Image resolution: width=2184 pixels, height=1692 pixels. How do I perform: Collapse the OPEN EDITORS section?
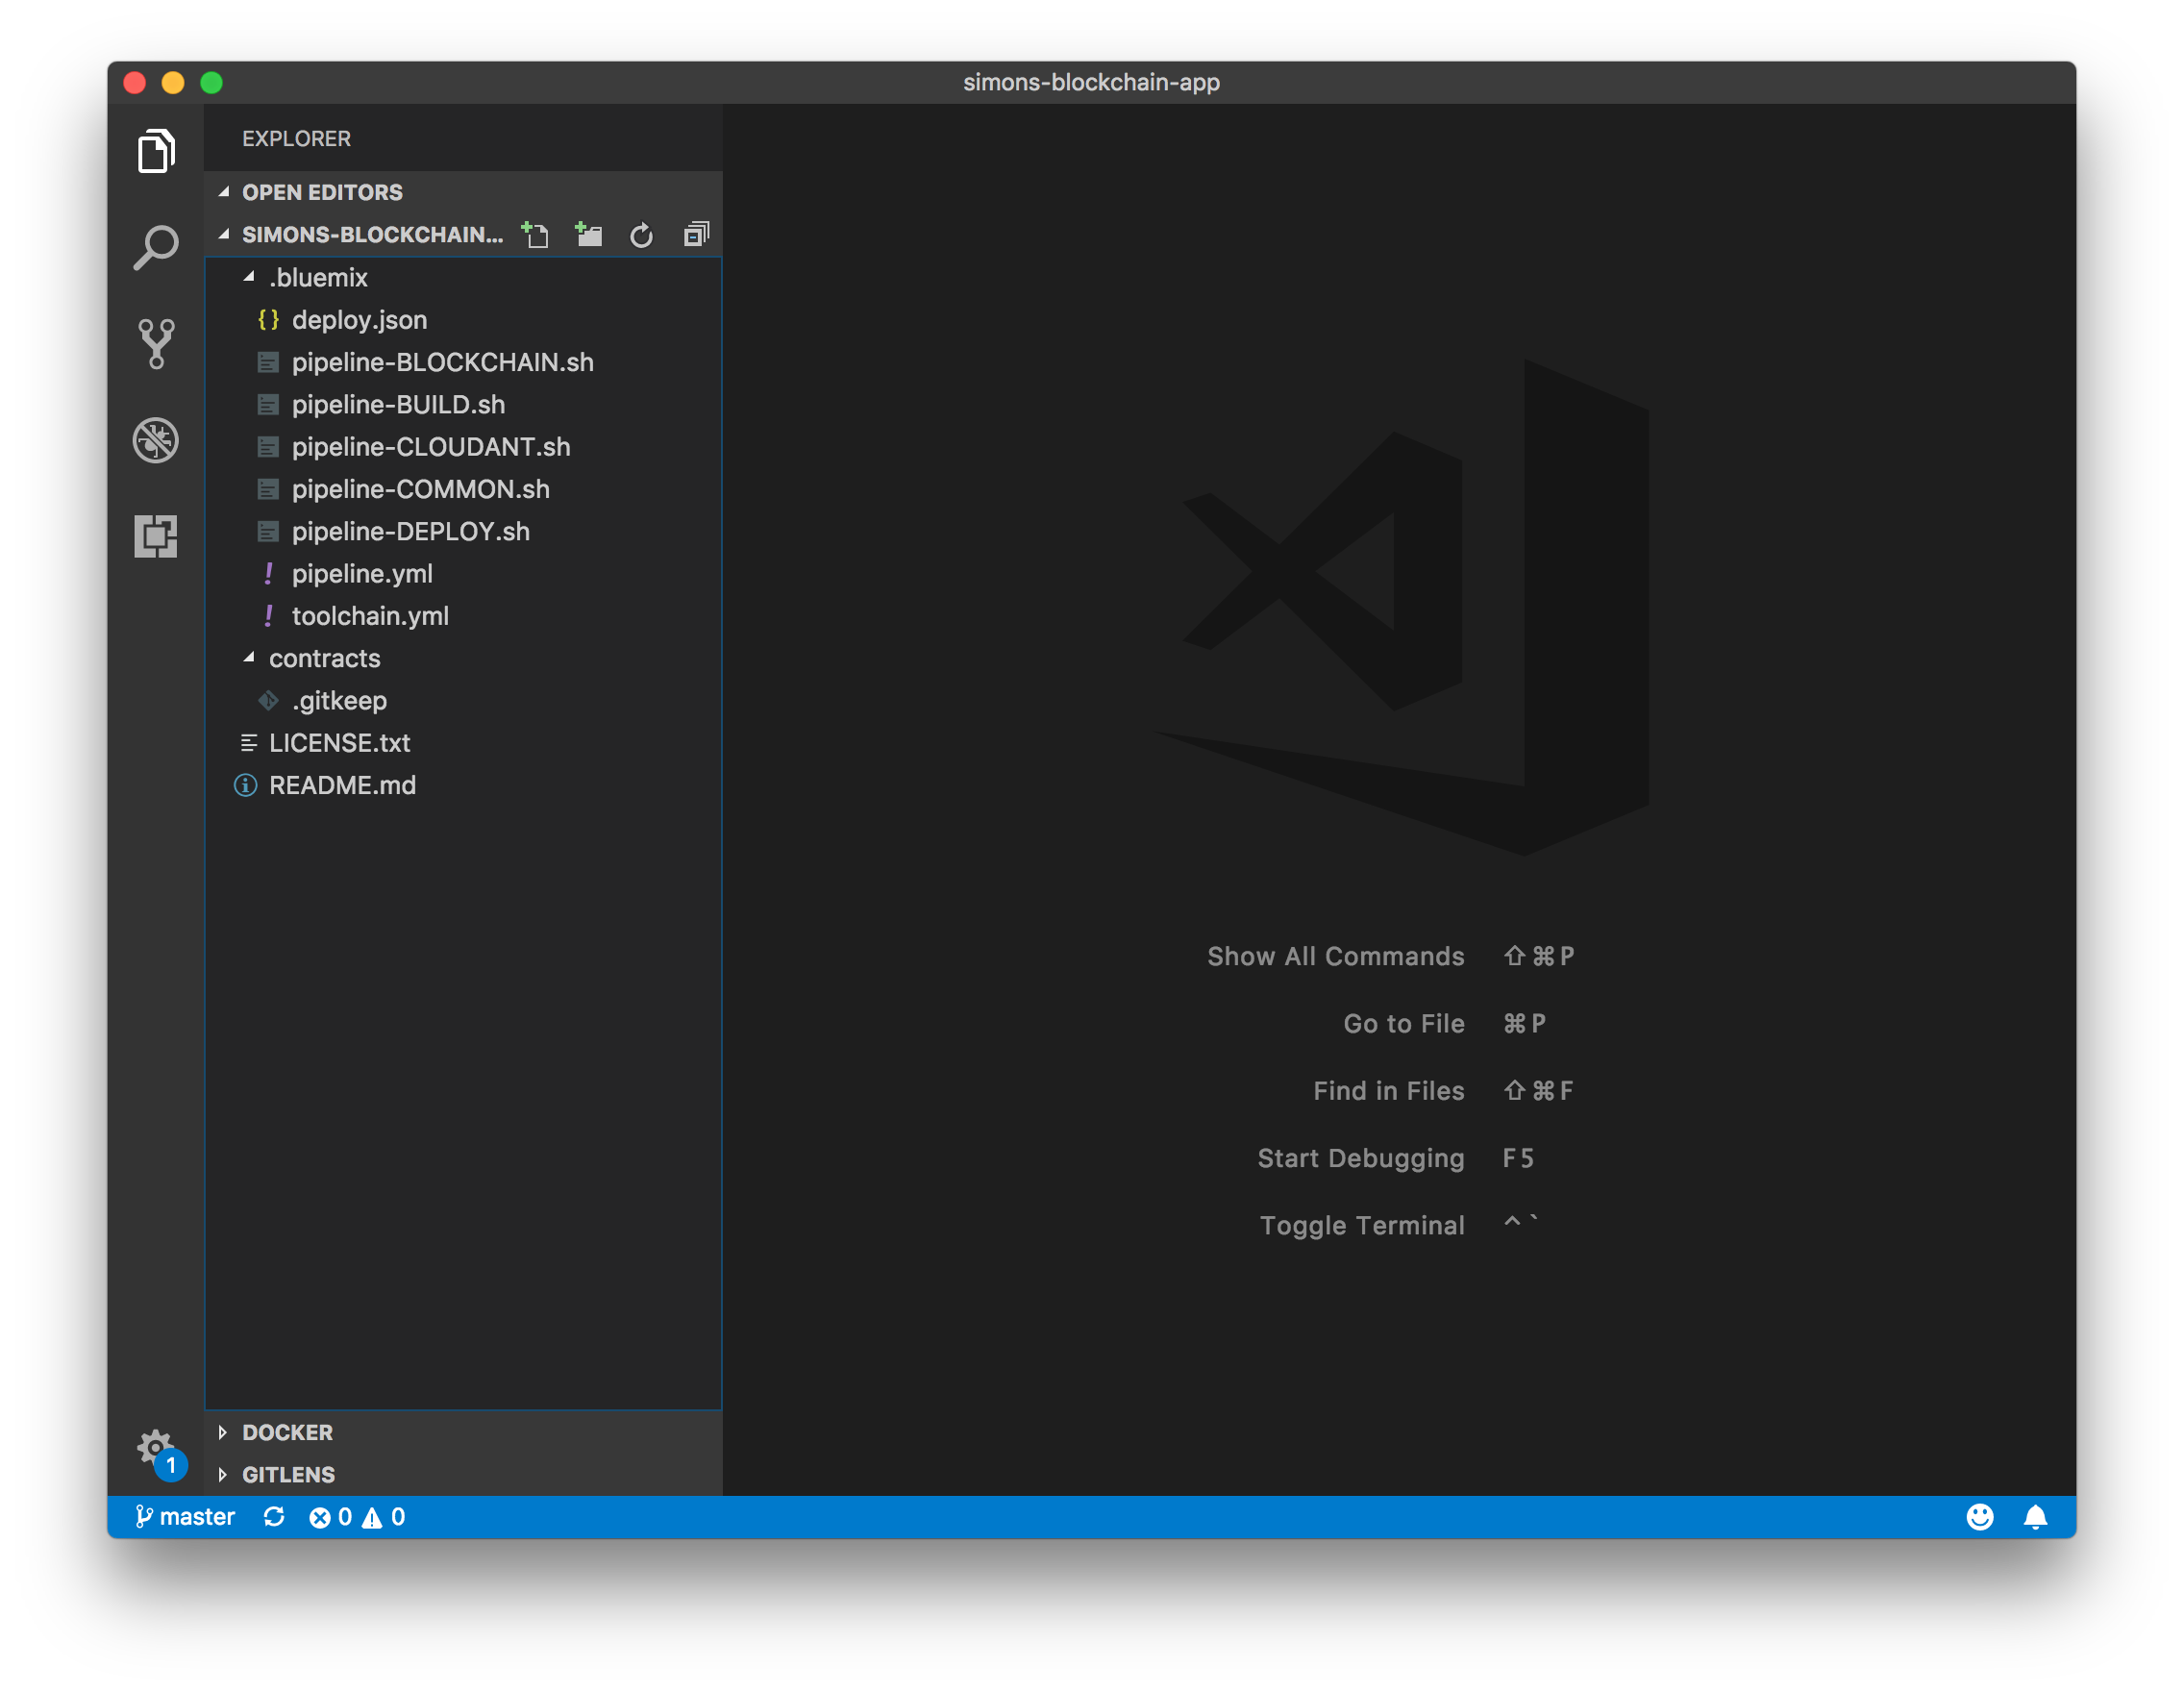pyautogui.click(x=321, y=192)
